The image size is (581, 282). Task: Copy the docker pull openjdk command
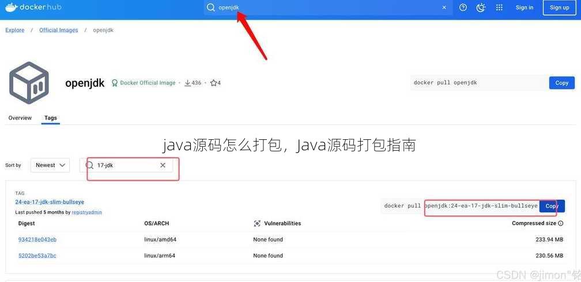coord(562,83)
